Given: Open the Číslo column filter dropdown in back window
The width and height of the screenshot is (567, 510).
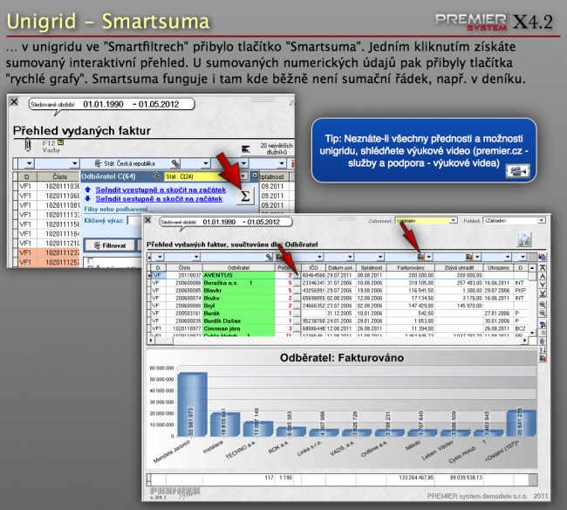Looking at the screenshot, I should click(x=74, y=163).
